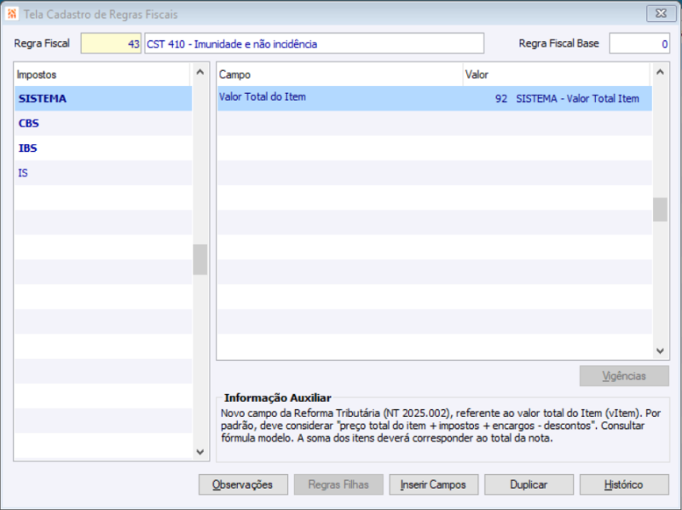Click the down arrow on the right scrollbar
682x510 pixels.
(x=660, y=351)
